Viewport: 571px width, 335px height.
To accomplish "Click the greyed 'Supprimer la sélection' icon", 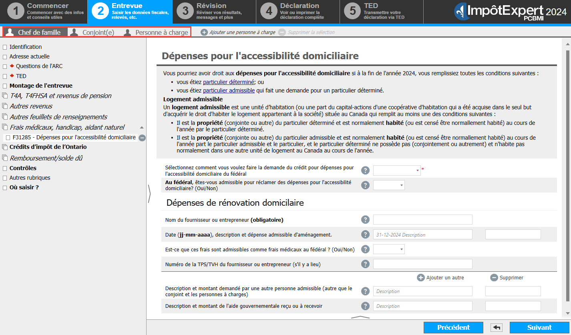I will [x=282, y=32].
